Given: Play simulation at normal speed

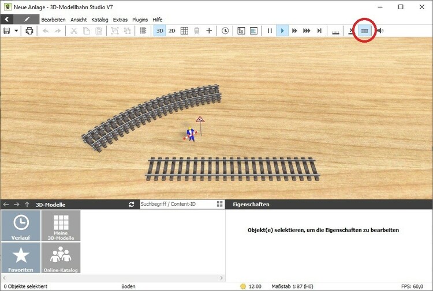Looking at the screenshot, I should click(282, 31).
